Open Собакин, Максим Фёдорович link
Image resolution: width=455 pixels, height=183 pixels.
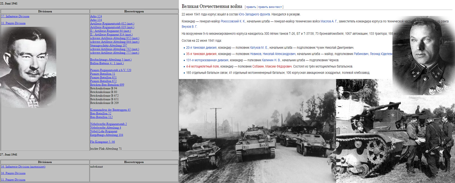272,66
